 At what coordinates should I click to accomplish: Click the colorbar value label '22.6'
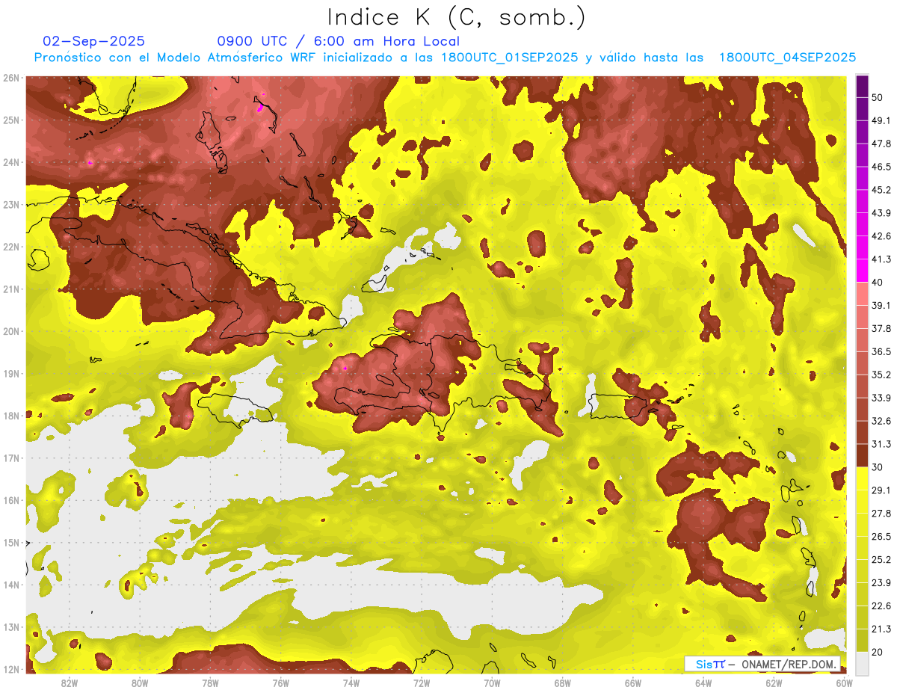pyautogui.click(x=881, y=606)
